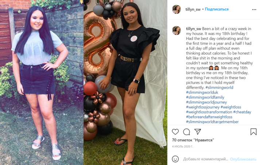Screen dimensions: 260x165
Task: Open the three-dot more options menu
Action: click(x=254, y=9)
